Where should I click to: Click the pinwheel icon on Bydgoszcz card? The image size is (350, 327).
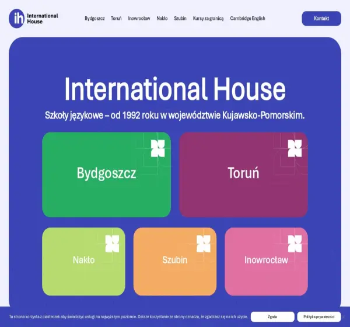pos(158,148)
